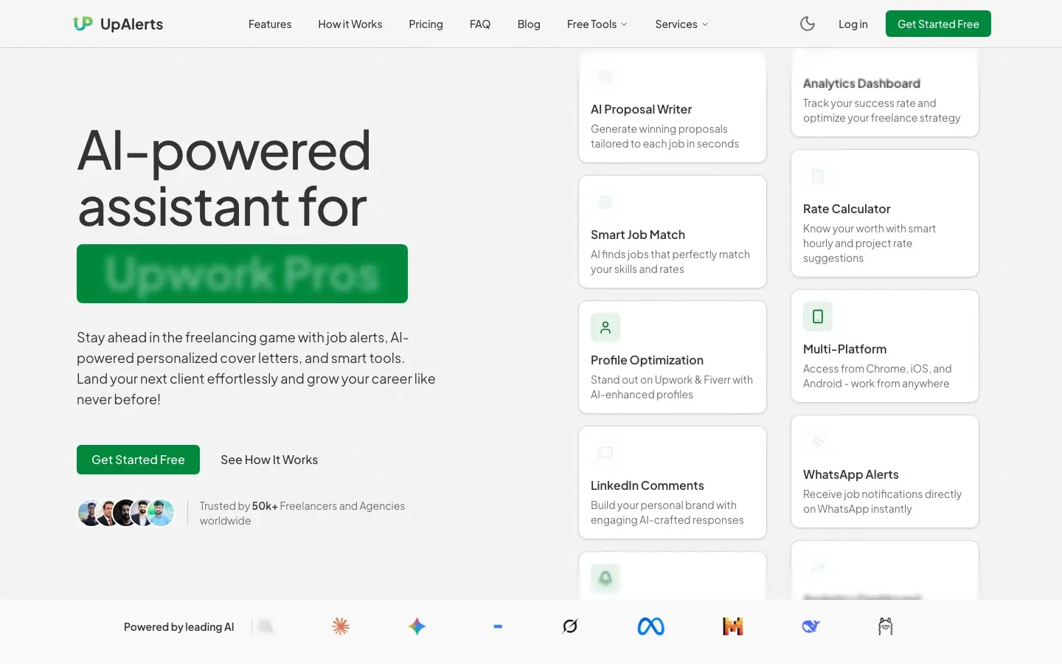The height and width of the screenshot is (664, 1062).
Task: Click the green blurred headline banner
Action: [x=242, y=274]
